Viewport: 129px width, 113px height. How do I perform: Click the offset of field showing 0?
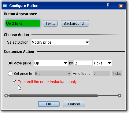101,73
